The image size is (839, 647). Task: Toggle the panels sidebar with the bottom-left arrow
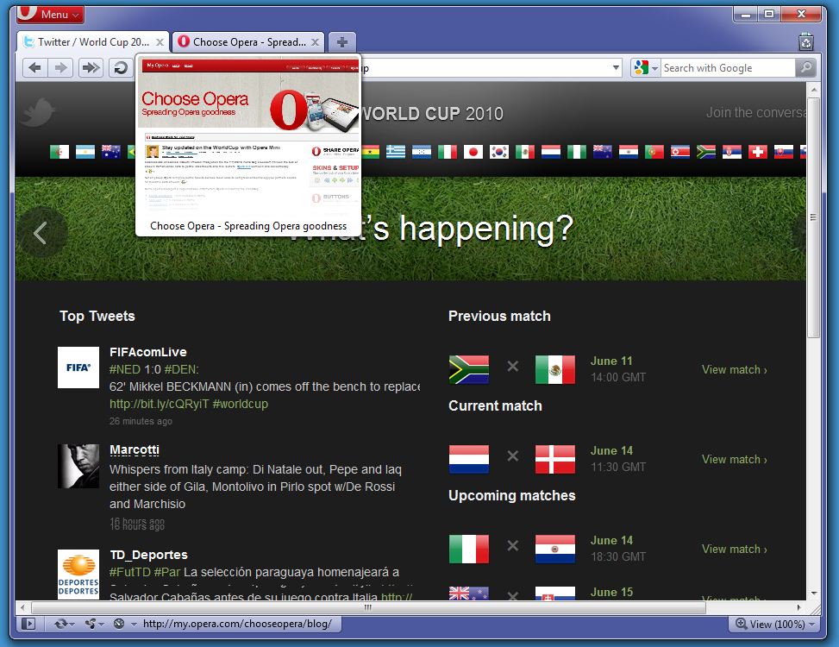point(28,623)
